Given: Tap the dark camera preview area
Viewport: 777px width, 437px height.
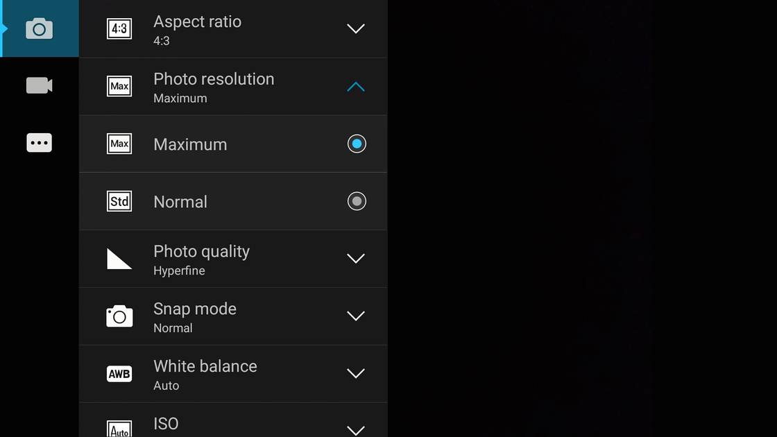Looking at the screenshot, I should [x=583, y=218].
